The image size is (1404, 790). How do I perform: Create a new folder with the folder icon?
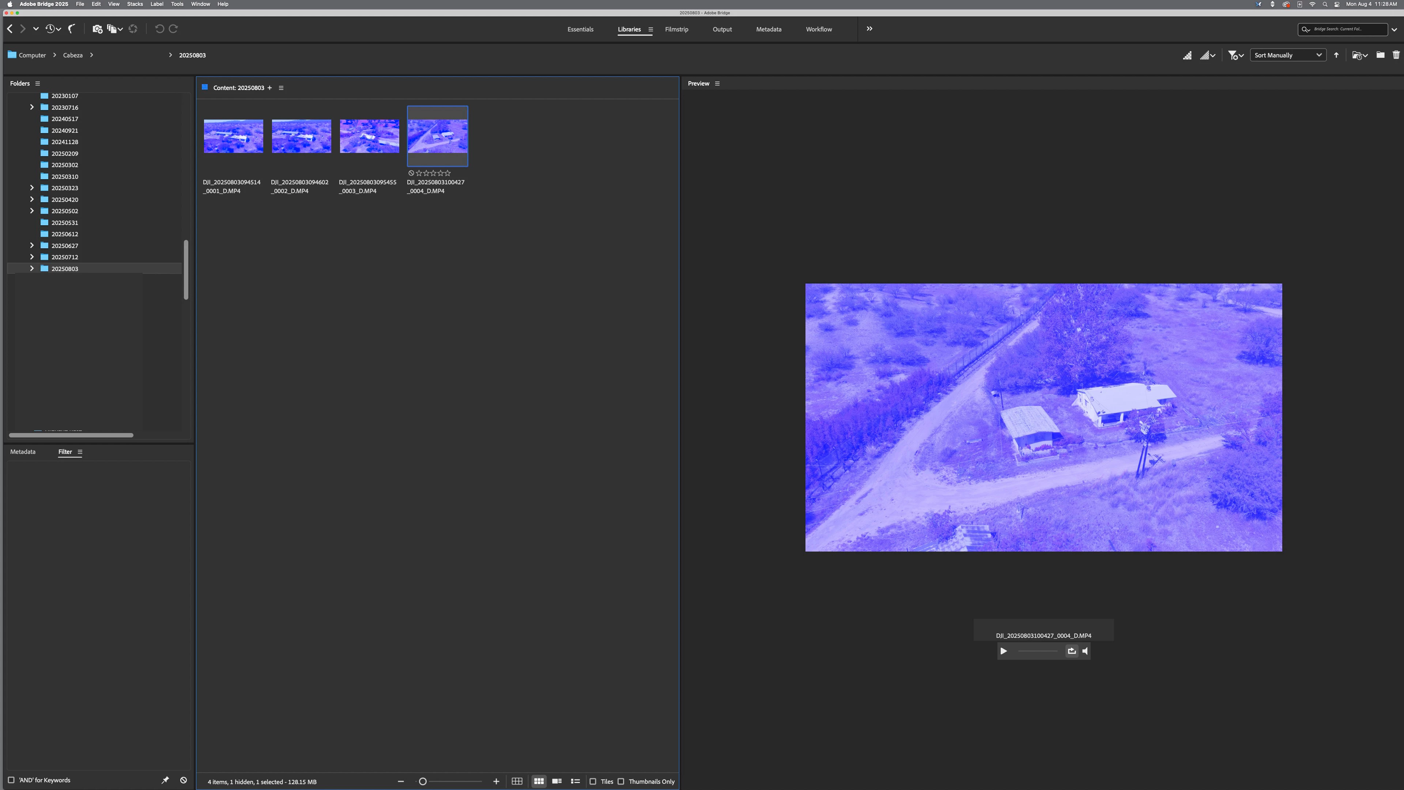1380,54
